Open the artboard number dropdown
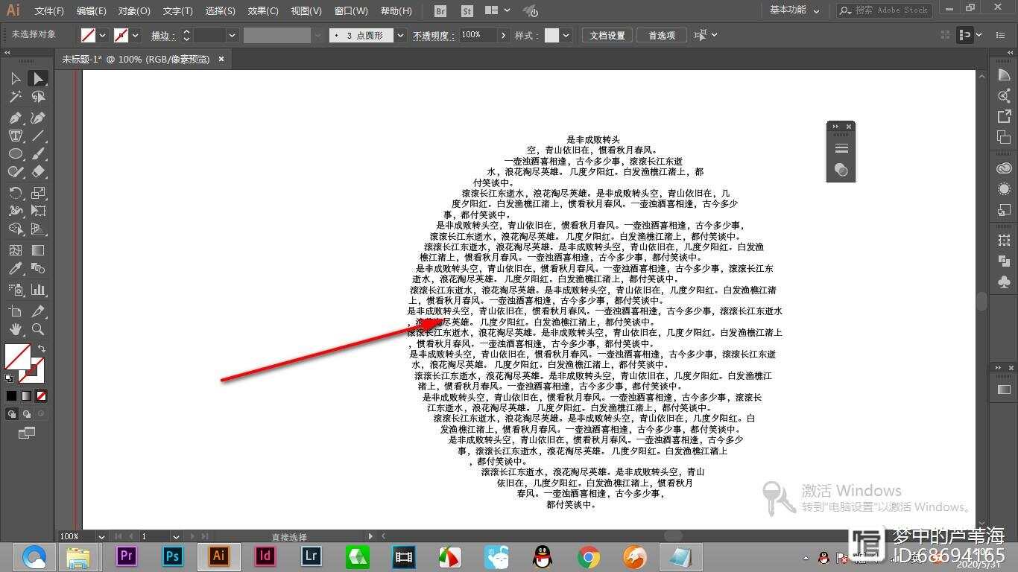 pyautogui.click(x=176, y=536)
